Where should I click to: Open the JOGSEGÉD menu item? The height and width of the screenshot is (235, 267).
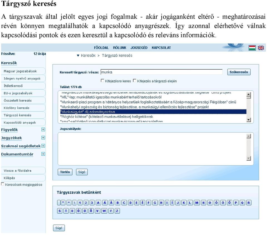coord(139,48)
